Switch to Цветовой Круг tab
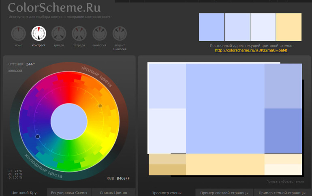This screenshot has width=312, height=196. 25,192
